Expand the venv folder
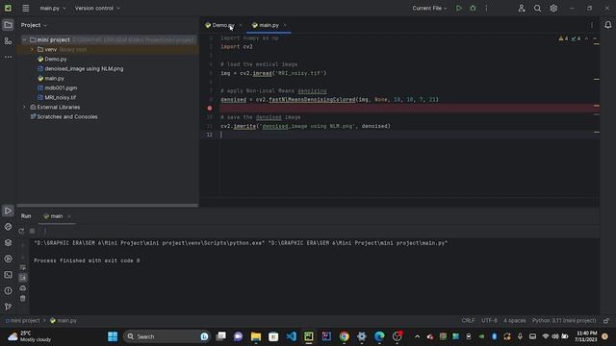This screenshot has width=616, height=346. tap(32, 49)
